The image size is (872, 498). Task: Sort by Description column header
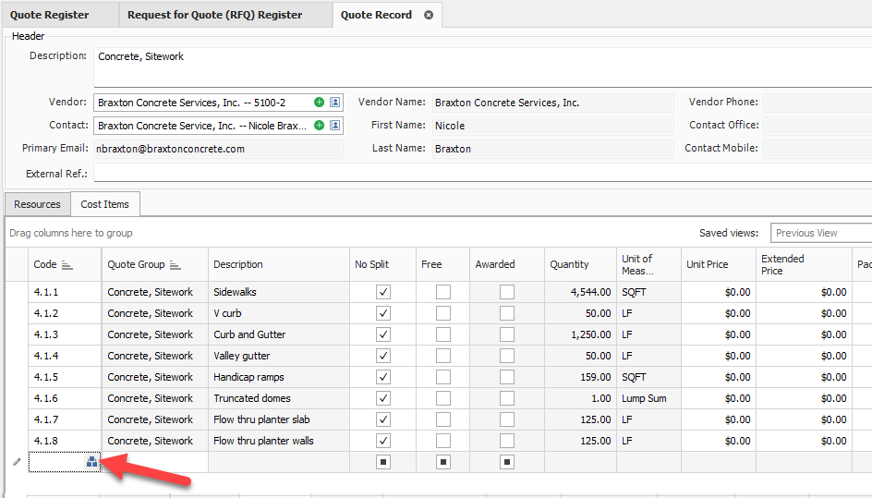tap(279, 264)
